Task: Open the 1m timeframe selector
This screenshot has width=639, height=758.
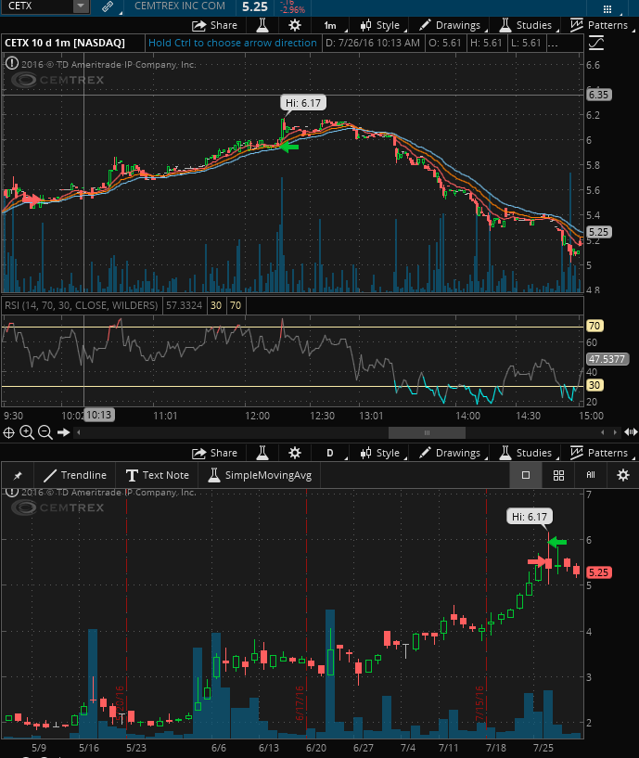Action: click(x=330, y=25)
